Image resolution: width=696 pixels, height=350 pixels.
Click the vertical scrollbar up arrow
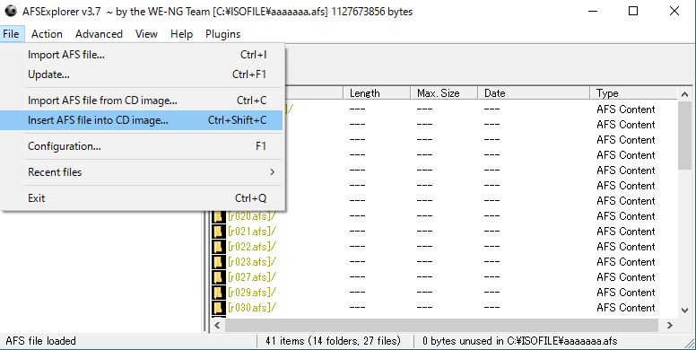(685, 93)
